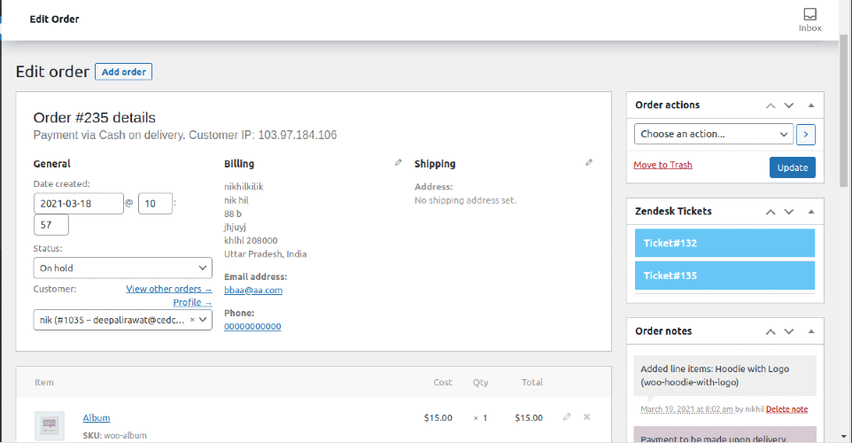Image resolution: width=852 pixels, height=443 pixels.
Task: Click the hour field showing 10
Action: pos(155,203)
